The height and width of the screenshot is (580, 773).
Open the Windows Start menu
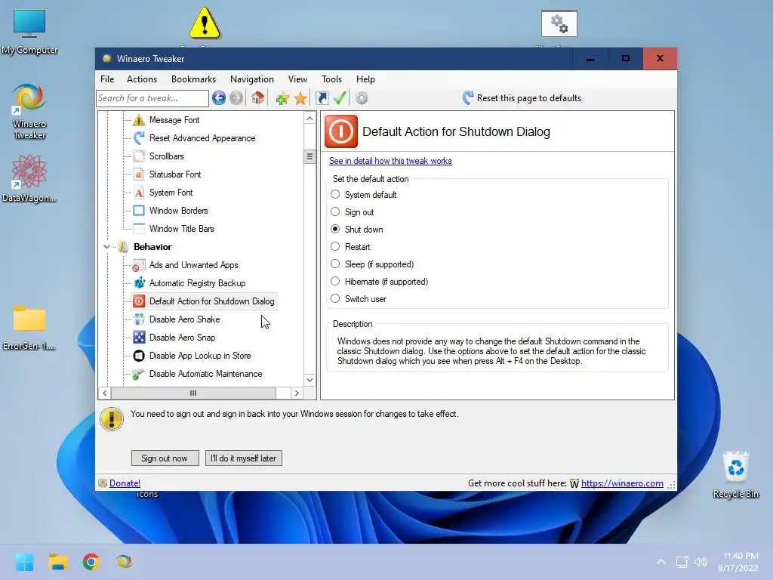point(25,562)
